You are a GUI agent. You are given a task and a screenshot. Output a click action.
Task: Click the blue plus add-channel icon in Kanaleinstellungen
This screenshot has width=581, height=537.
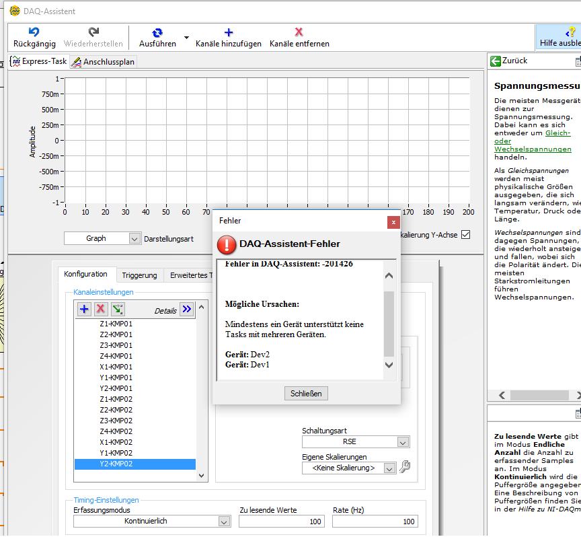tap(84, 309)
